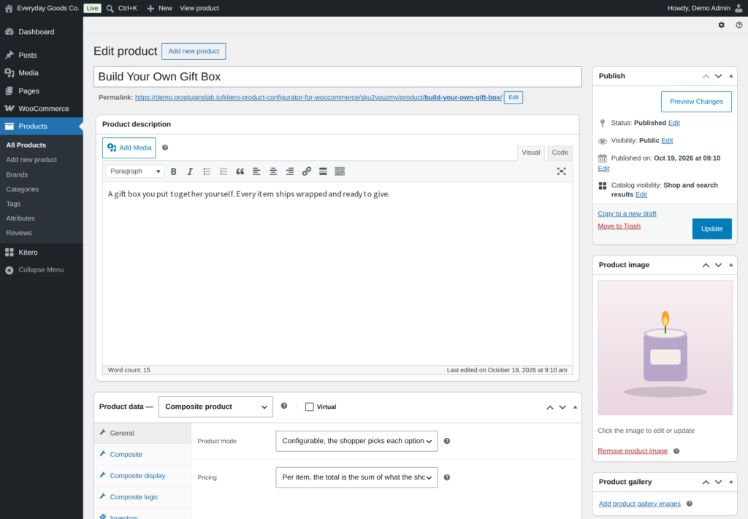Open Categories under Products submenu
Viewport: 748px width, 519px height.
pyautogui.click(x=23, y=189)
